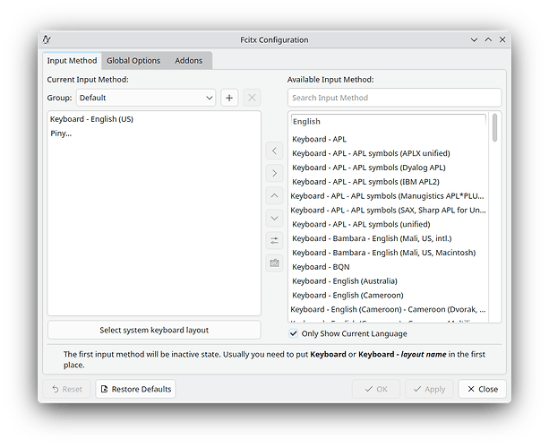Screen dimensions: 549x448
Task: Select the Piny... entry in current list
Action: coord(154,134)
